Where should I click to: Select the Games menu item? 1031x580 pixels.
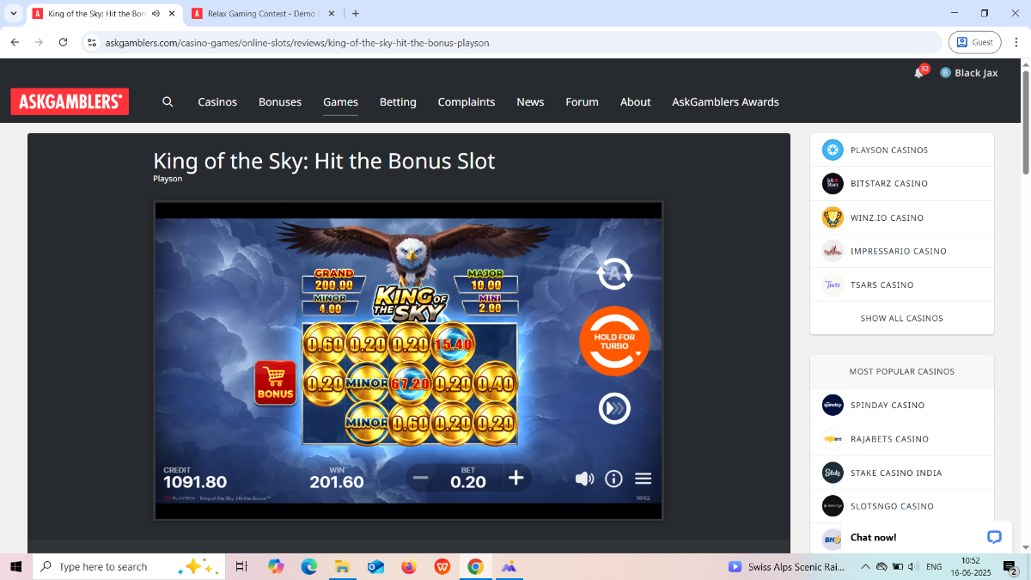click(x=340, y=101)
